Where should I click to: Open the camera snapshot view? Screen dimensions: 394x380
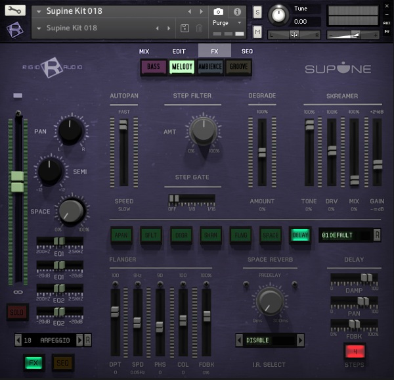coord(218,12)
